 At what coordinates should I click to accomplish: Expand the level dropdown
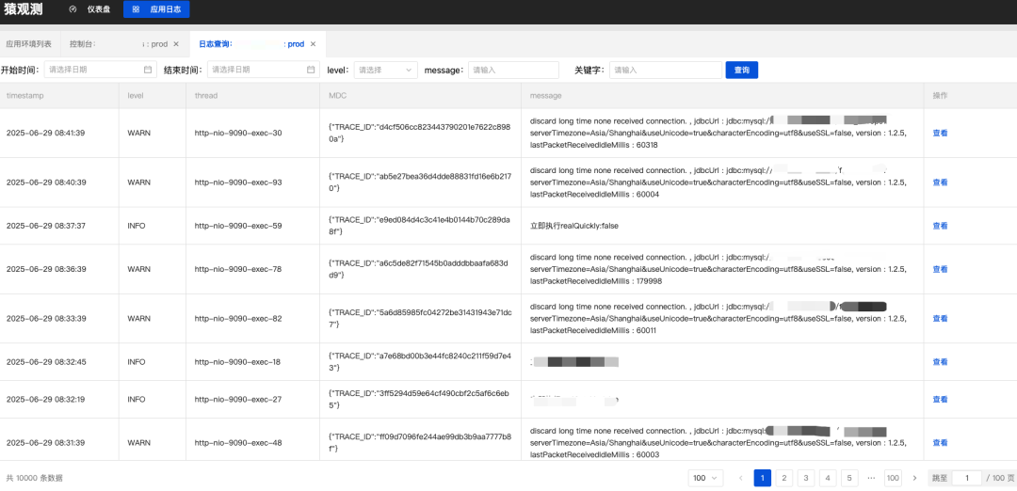pyautogui.click(x=386, y=70)
